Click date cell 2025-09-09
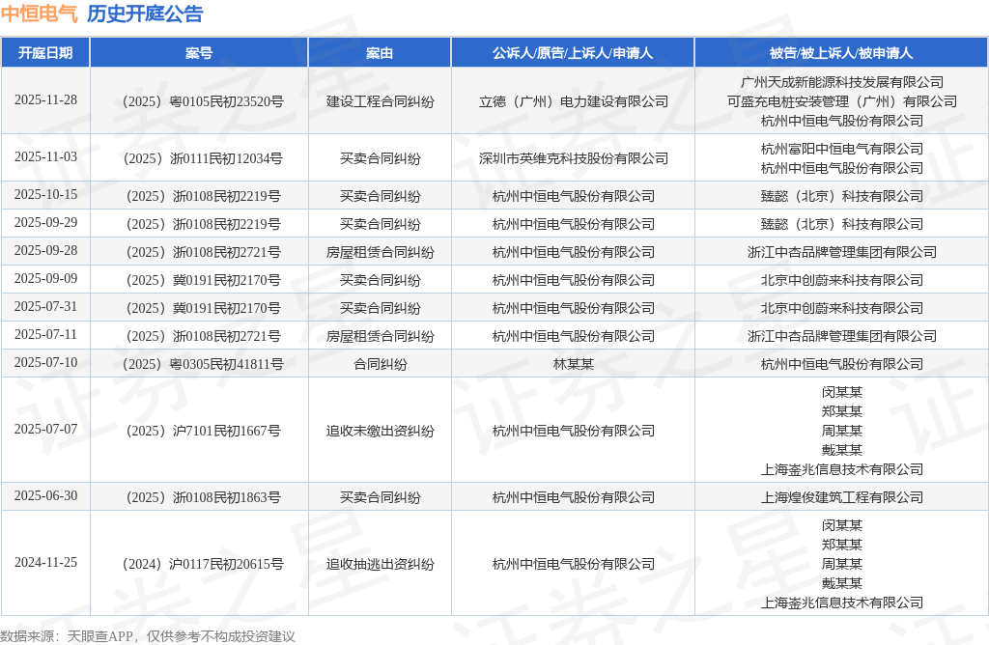Screen dimensions: 989x645 pyautogui.click(x=45, y=279)
